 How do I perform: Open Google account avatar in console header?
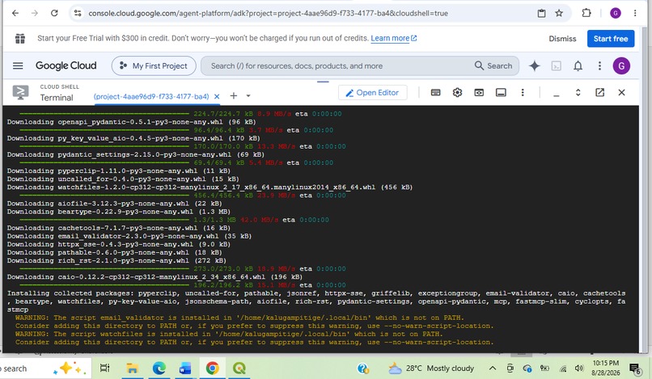tap(621, 65)
